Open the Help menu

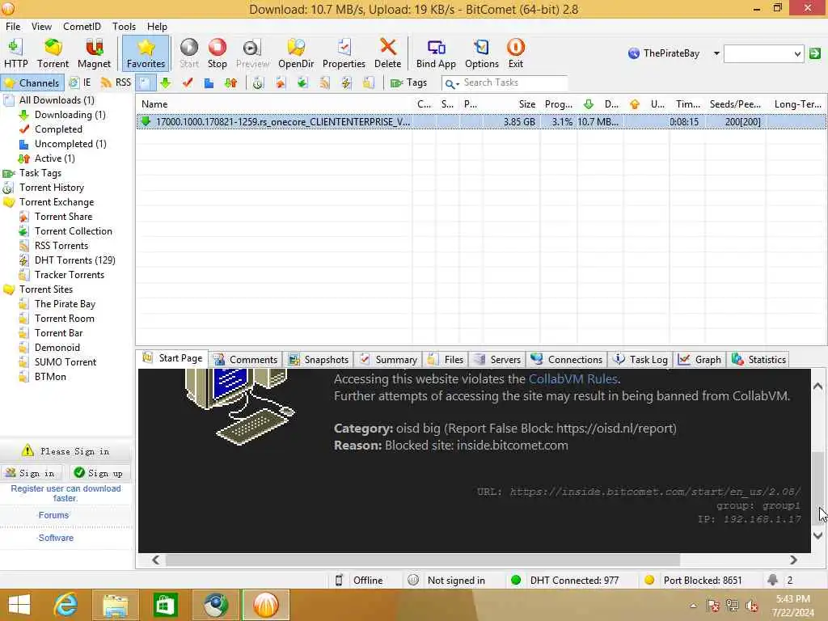point(157,27)
